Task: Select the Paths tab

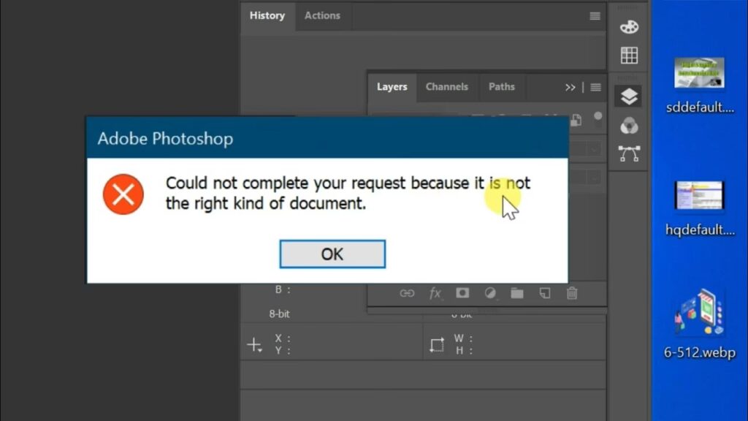Action: [x=501, y=86]
